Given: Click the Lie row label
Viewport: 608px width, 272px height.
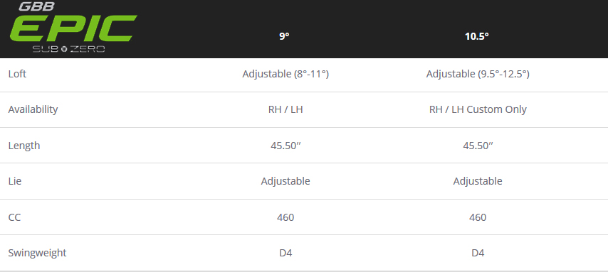Looking at the screenshot, I should 15,180.
